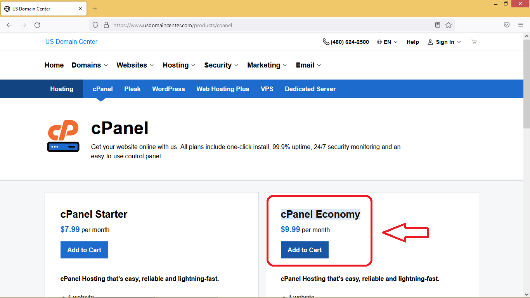
Task: Switch to the Plesk tab
Action: (x=132, y=89)
